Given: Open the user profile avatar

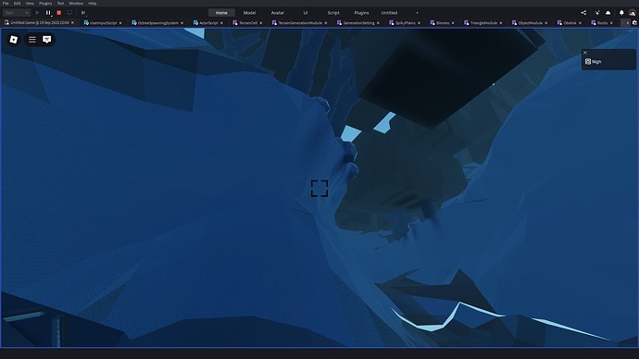Looking at the screenshot, I should click(x=633, y=13).
